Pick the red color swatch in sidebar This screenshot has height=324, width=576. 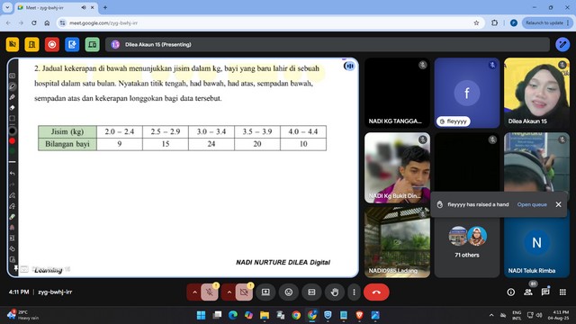(12, 140)
